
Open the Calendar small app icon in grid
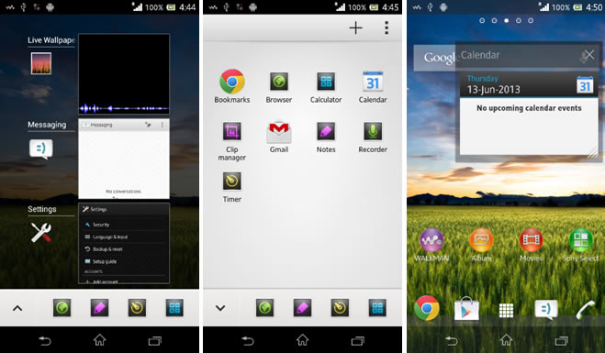click(x=373, y=82)
